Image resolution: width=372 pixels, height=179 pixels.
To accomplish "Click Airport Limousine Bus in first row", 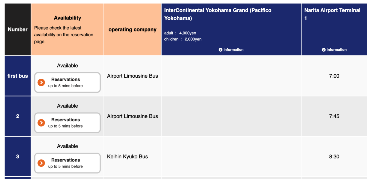I will 132,76.
